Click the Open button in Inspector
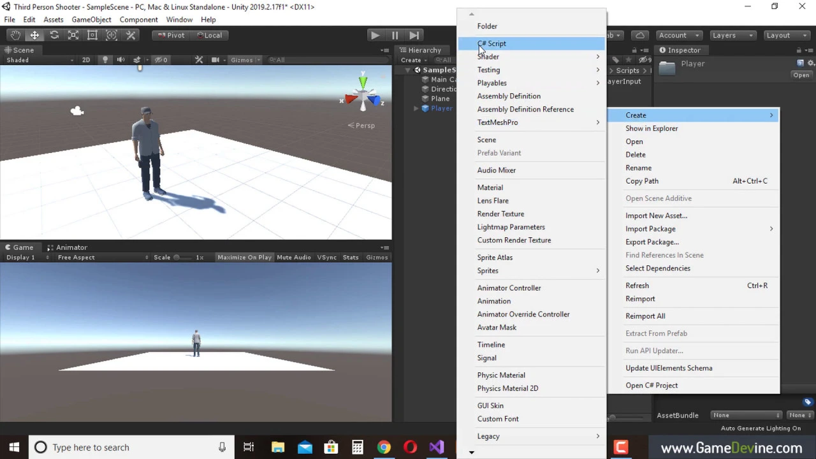 click(801, 75)
